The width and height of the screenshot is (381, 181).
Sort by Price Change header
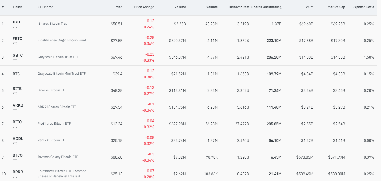tap(144, 7)
